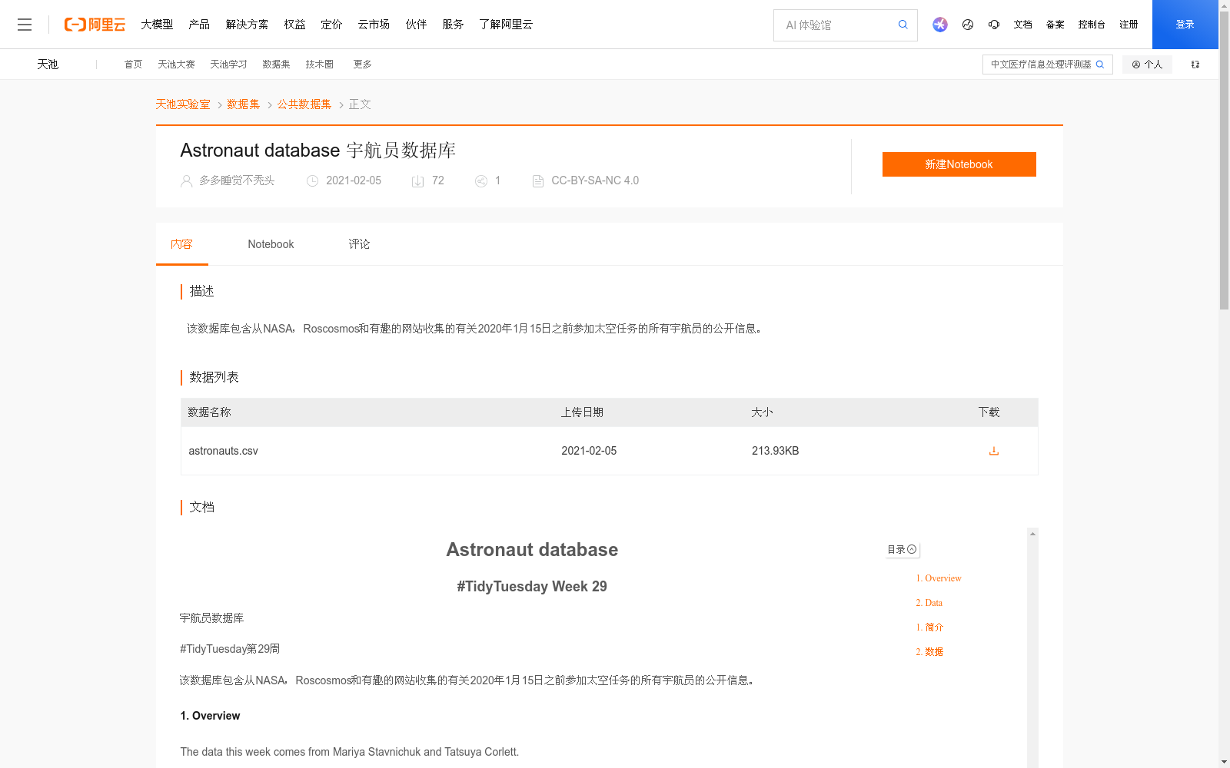Click the author name 多多睡觉不秃头
1230x768 pixels.
(237, 180)
